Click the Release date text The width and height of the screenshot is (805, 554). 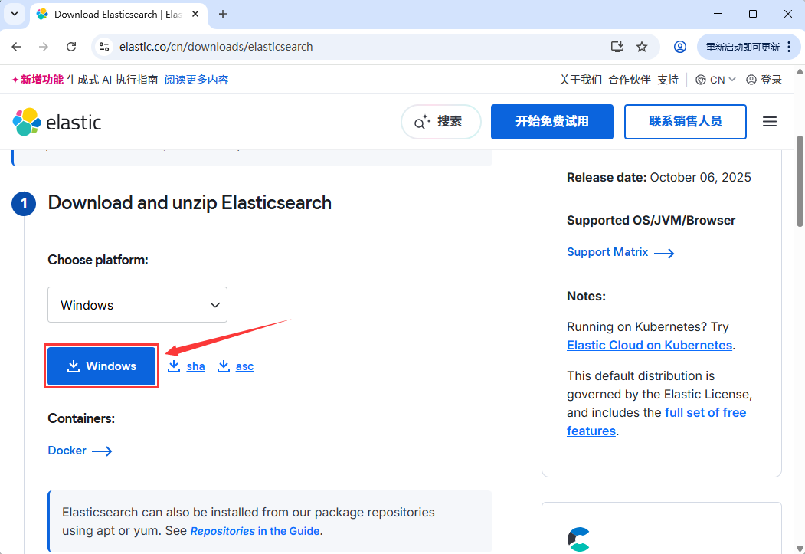[x=659, y=177]
